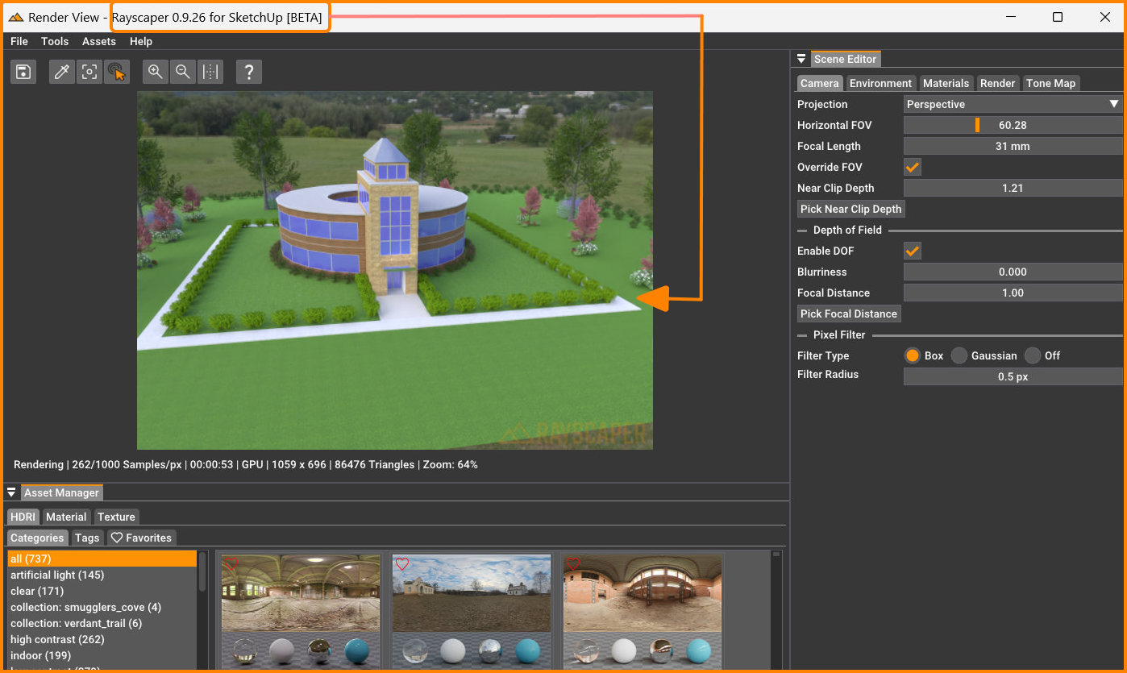The width and height of the screenshot is (1127, 673).
Task: Select 'collection: verdant_trail (6)' category
Action: click(102, 623)
